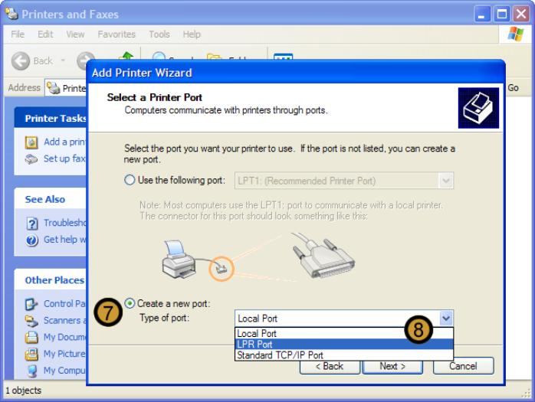Screen dimensions: 535x402
Task: Cancel the Add Printer Wizard
Action: (x=463, y=366)
